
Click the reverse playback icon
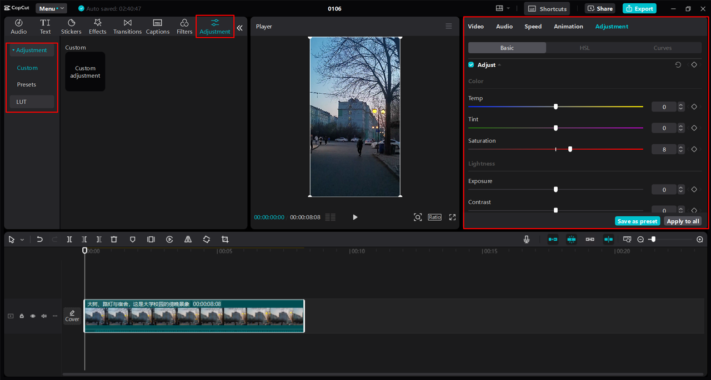169,239
